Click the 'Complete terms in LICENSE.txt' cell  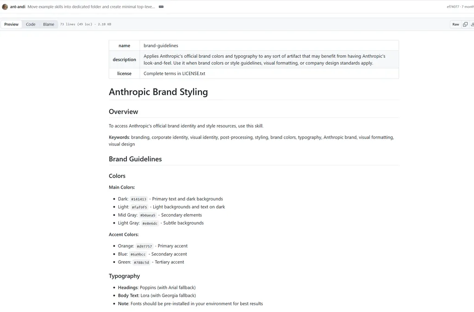point(269,73)
